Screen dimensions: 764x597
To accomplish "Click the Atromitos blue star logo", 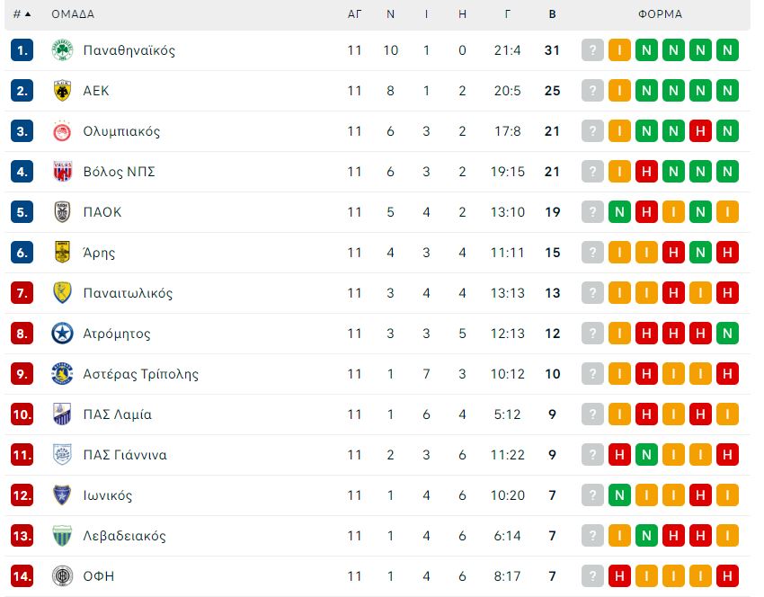I will click(62, 334).
